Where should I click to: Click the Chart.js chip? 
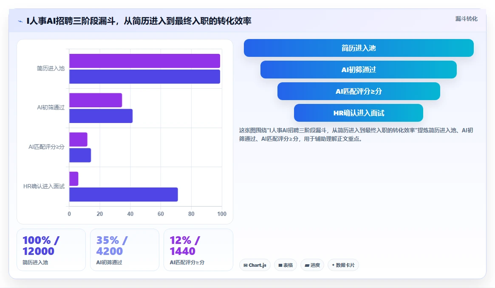pos(255,265)
